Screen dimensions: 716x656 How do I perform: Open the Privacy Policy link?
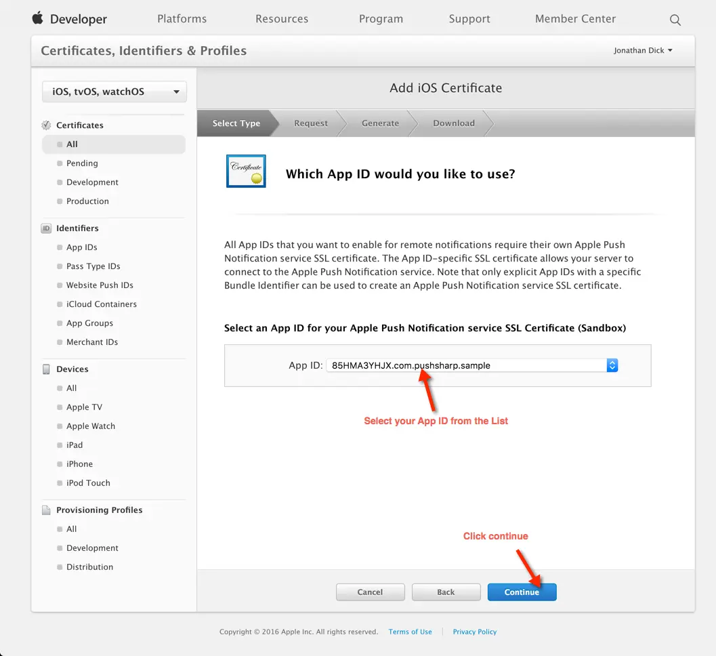474,632
